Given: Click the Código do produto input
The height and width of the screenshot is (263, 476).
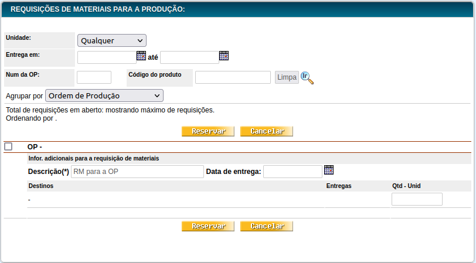Looking at the screenshot, I should [x=233, y=77].
